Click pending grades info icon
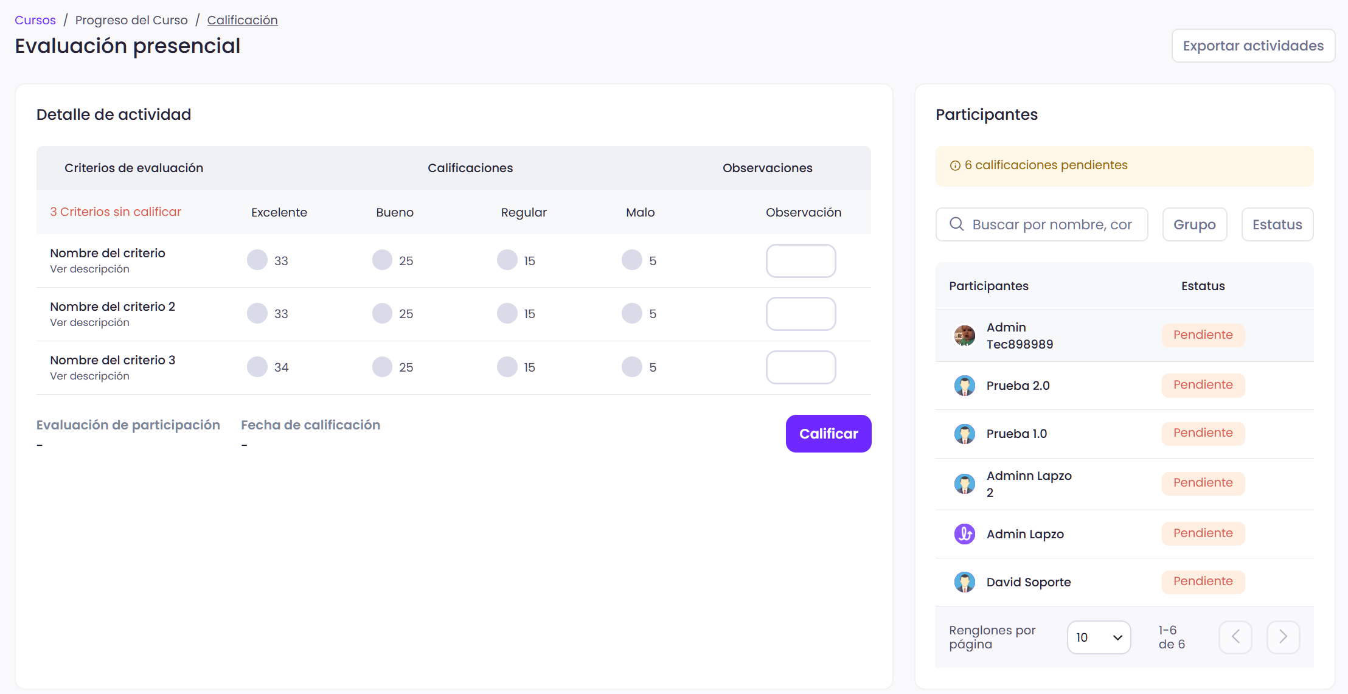Image resolution: width=1348 pixels, height=694 pixels. [x=955, y=165]
